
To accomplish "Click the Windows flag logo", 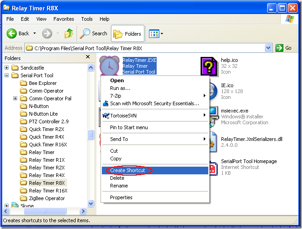I will tap(290, 19).
